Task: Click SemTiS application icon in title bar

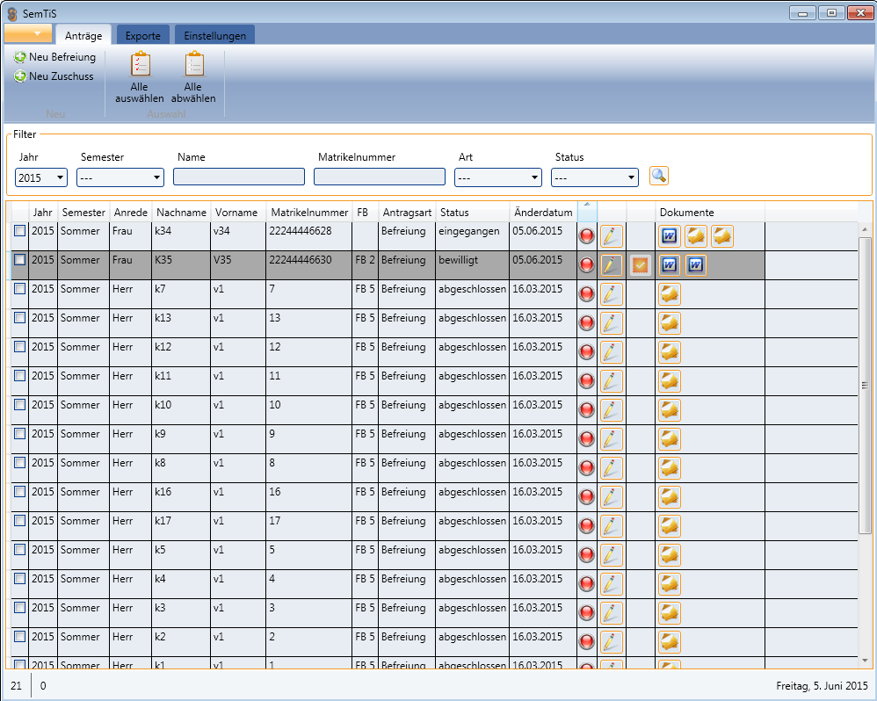Action: click(x=12, y=13)
